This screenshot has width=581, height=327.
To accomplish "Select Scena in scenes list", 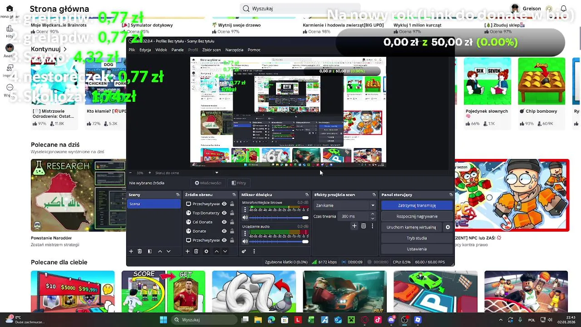I will (x=154, y=204).
